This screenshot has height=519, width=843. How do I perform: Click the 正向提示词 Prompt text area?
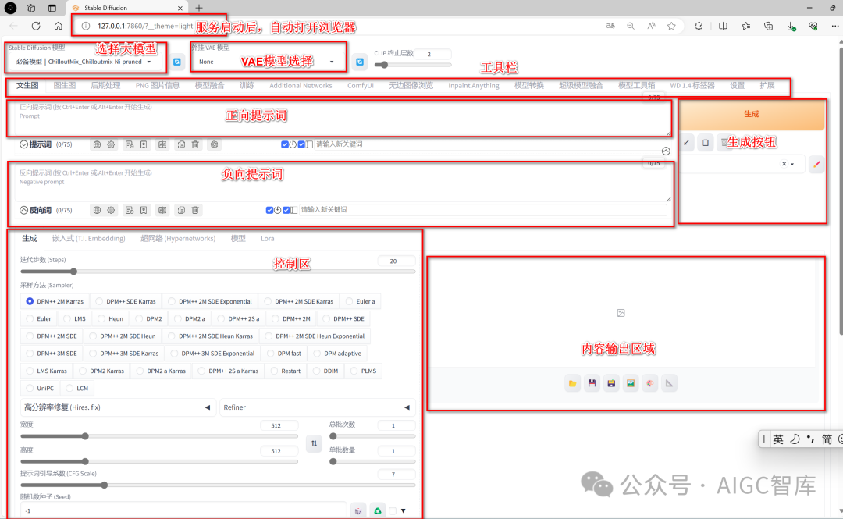[343, 119]
